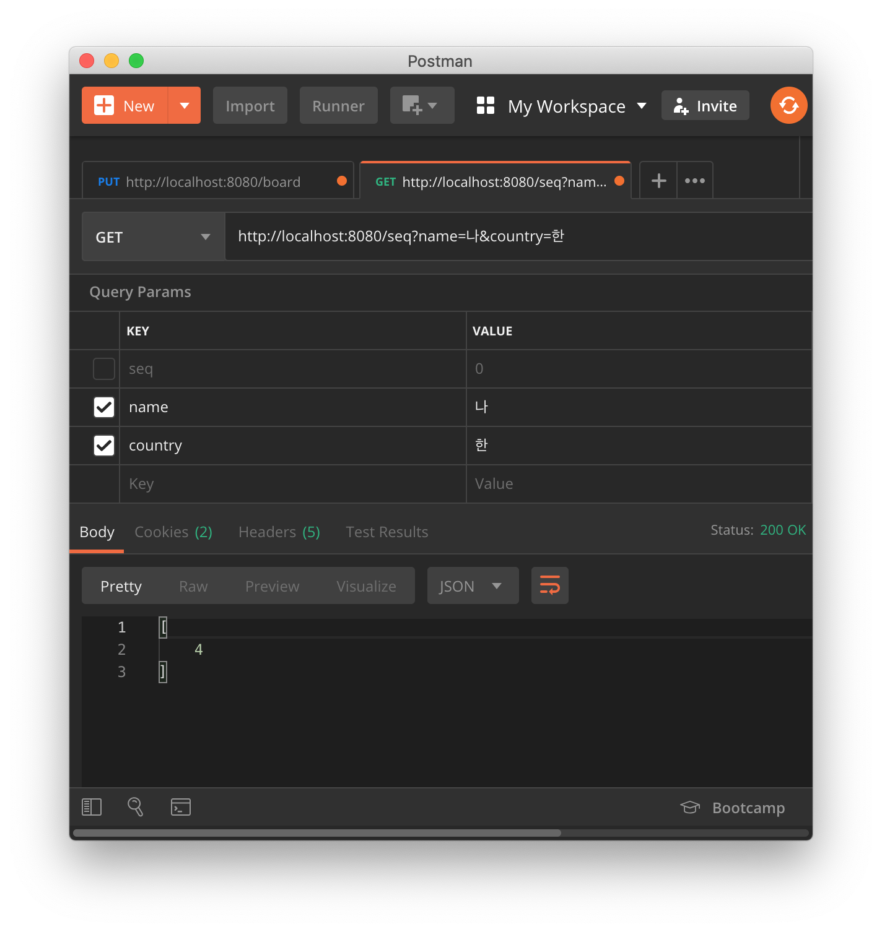Viewport: 882px width, 932px height.
Task: Click the horizontal scrollbar at bottom
Action: click(x=317, y=833)
